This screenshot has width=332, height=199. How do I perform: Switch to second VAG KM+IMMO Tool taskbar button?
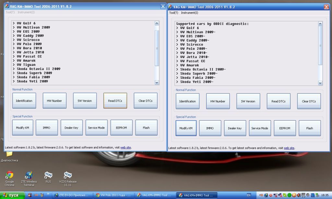coord(197,195)
